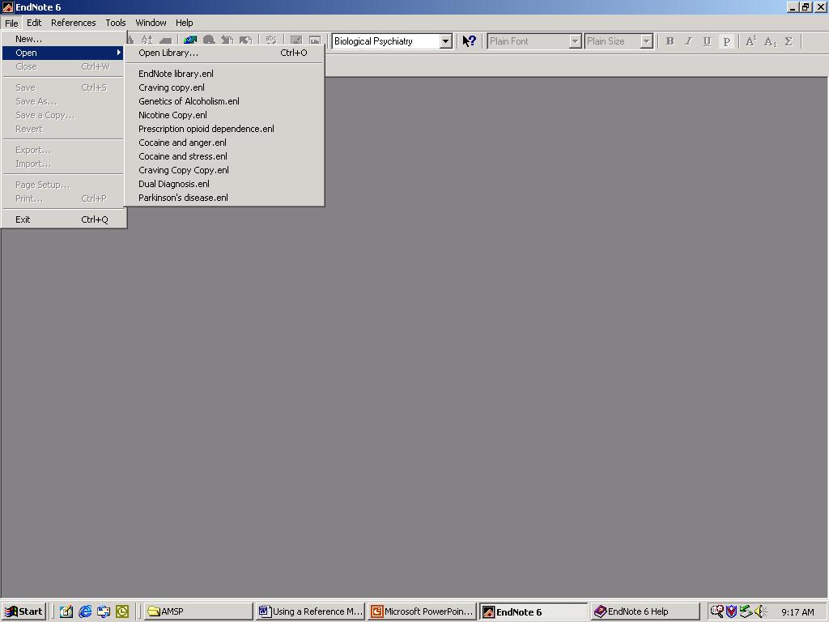Screen dimensions: 829x622
Task: Click the volume speaker tray icon
Action: [x=759, y=611]
